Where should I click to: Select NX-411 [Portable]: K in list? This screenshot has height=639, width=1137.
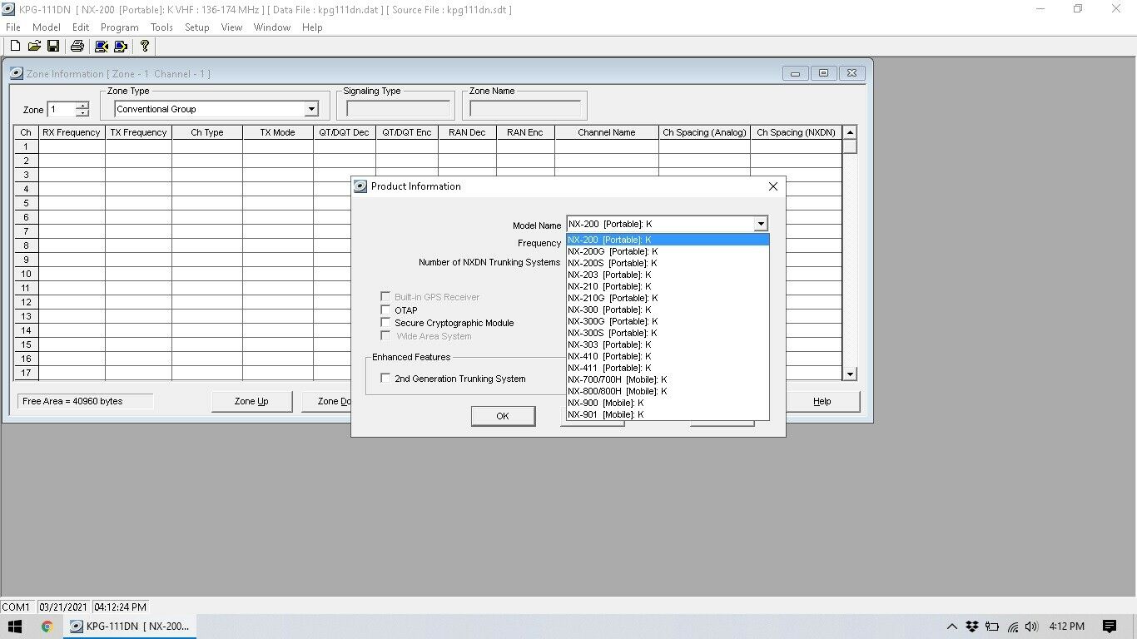[668, 368]
